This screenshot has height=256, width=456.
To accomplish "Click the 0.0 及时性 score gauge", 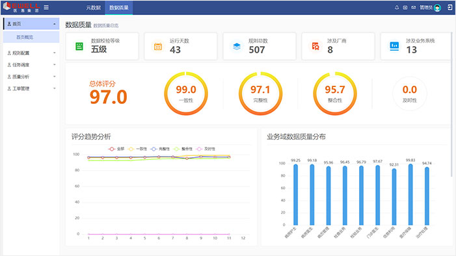I will (409, 94).
